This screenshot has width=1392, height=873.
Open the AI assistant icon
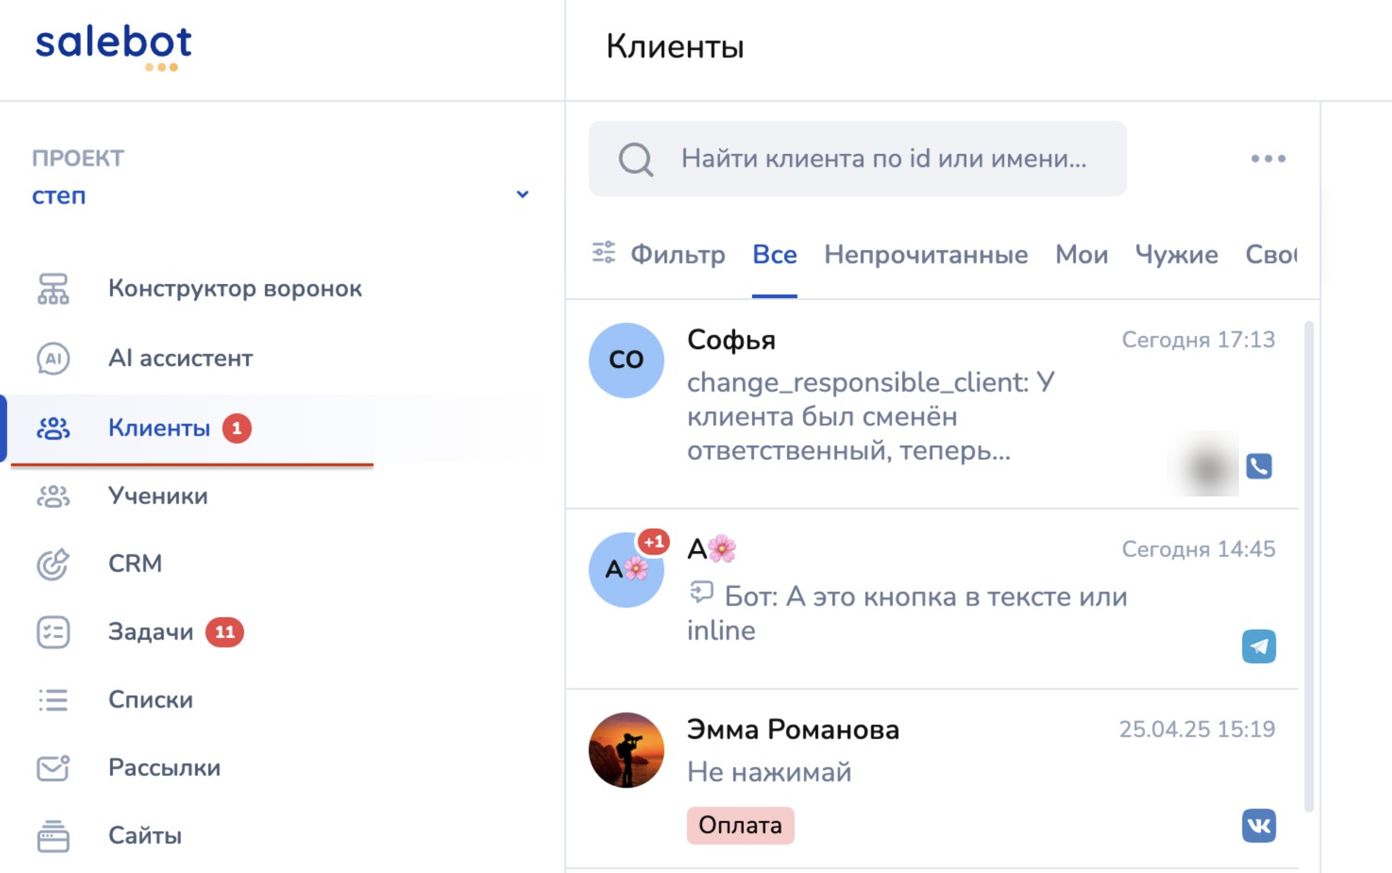(x=53, y=359)
